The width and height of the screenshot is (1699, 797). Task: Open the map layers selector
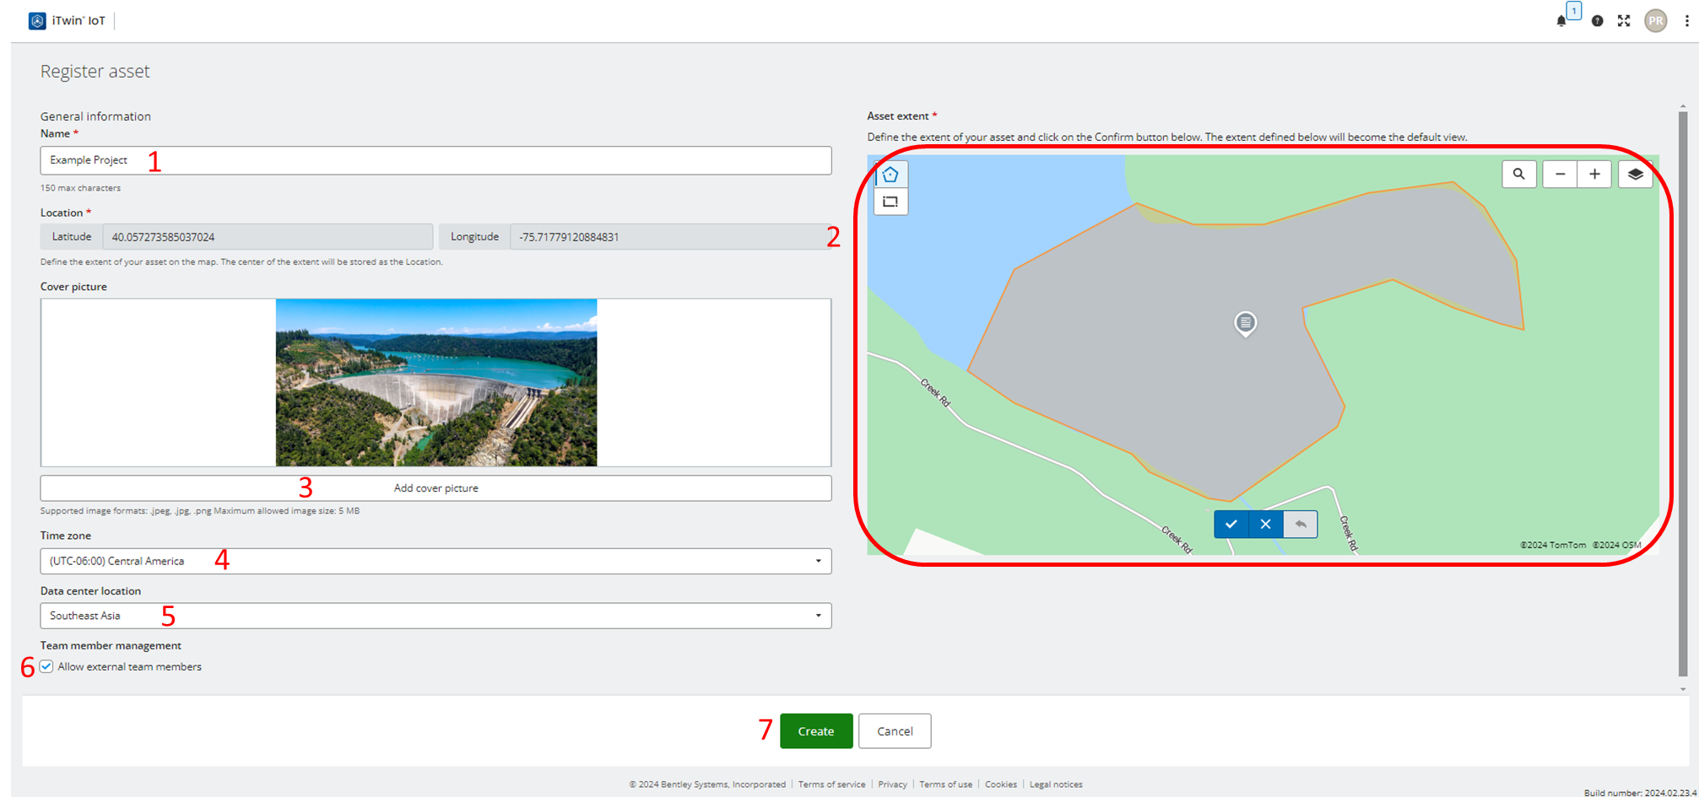click(x=1636, y=174)
